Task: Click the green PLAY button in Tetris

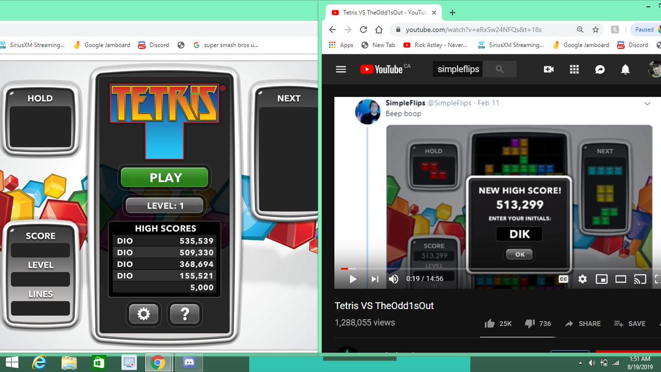Action: coord(165,177)
